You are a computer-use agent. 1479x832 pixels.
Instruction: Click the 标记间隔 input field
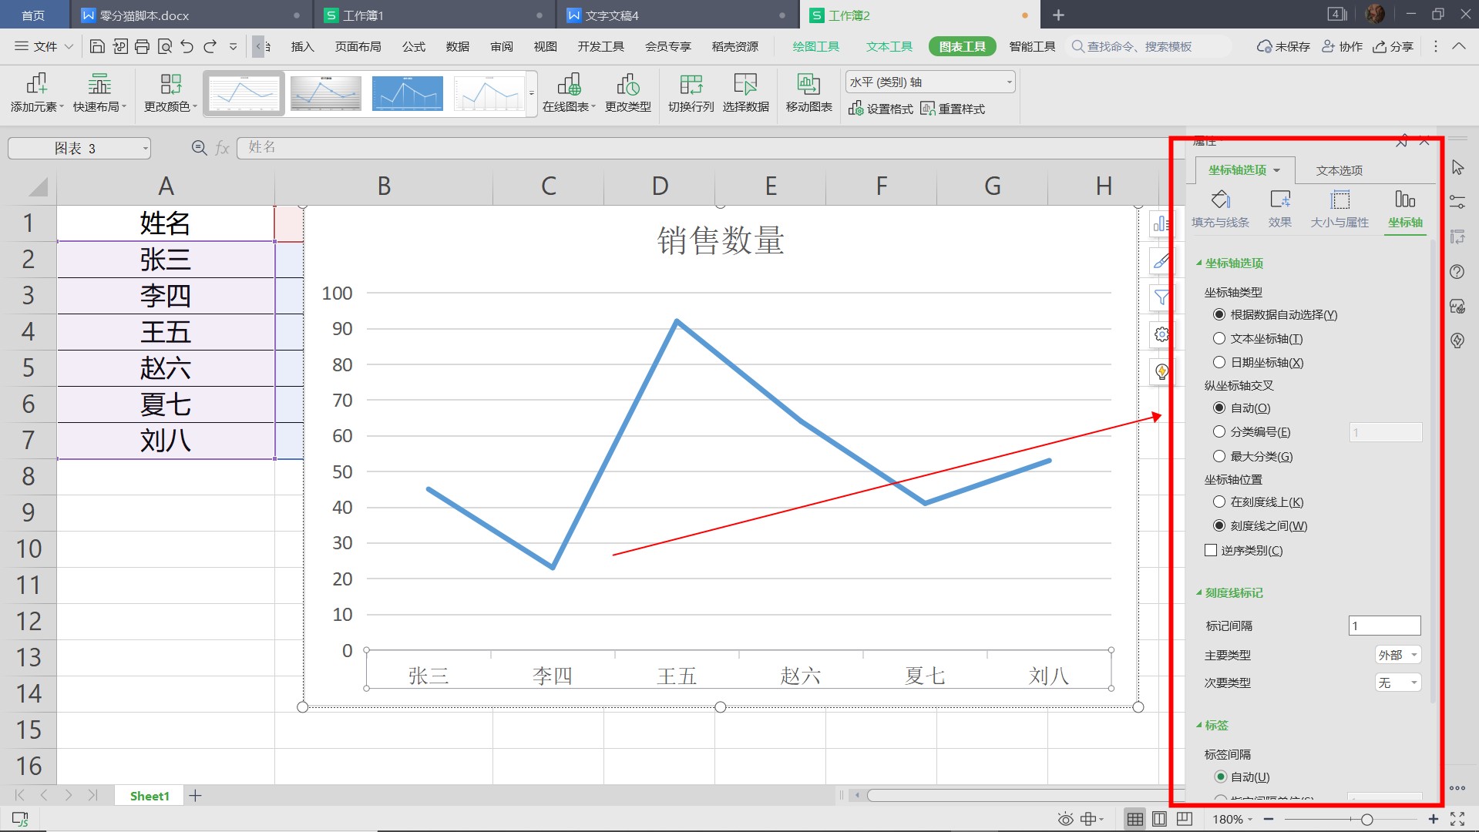(1384, 626)
